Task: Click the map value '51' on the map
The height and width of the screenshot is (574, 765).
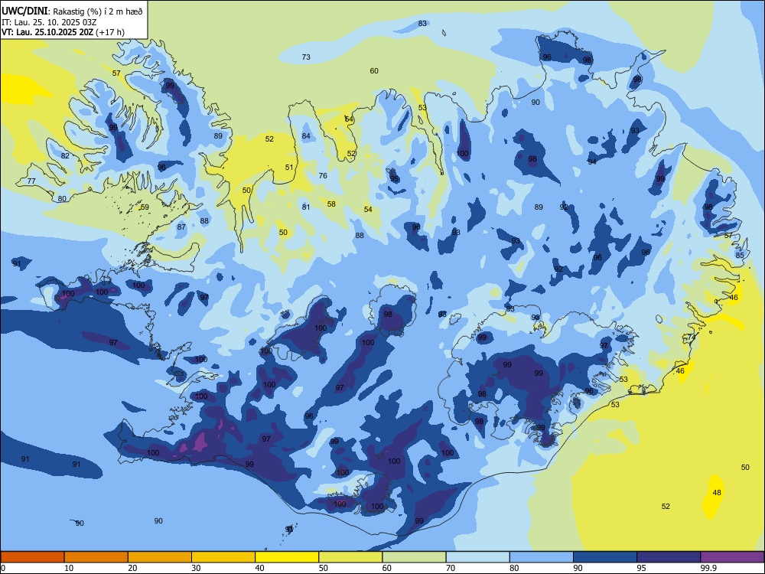Action: pos(289,168)
